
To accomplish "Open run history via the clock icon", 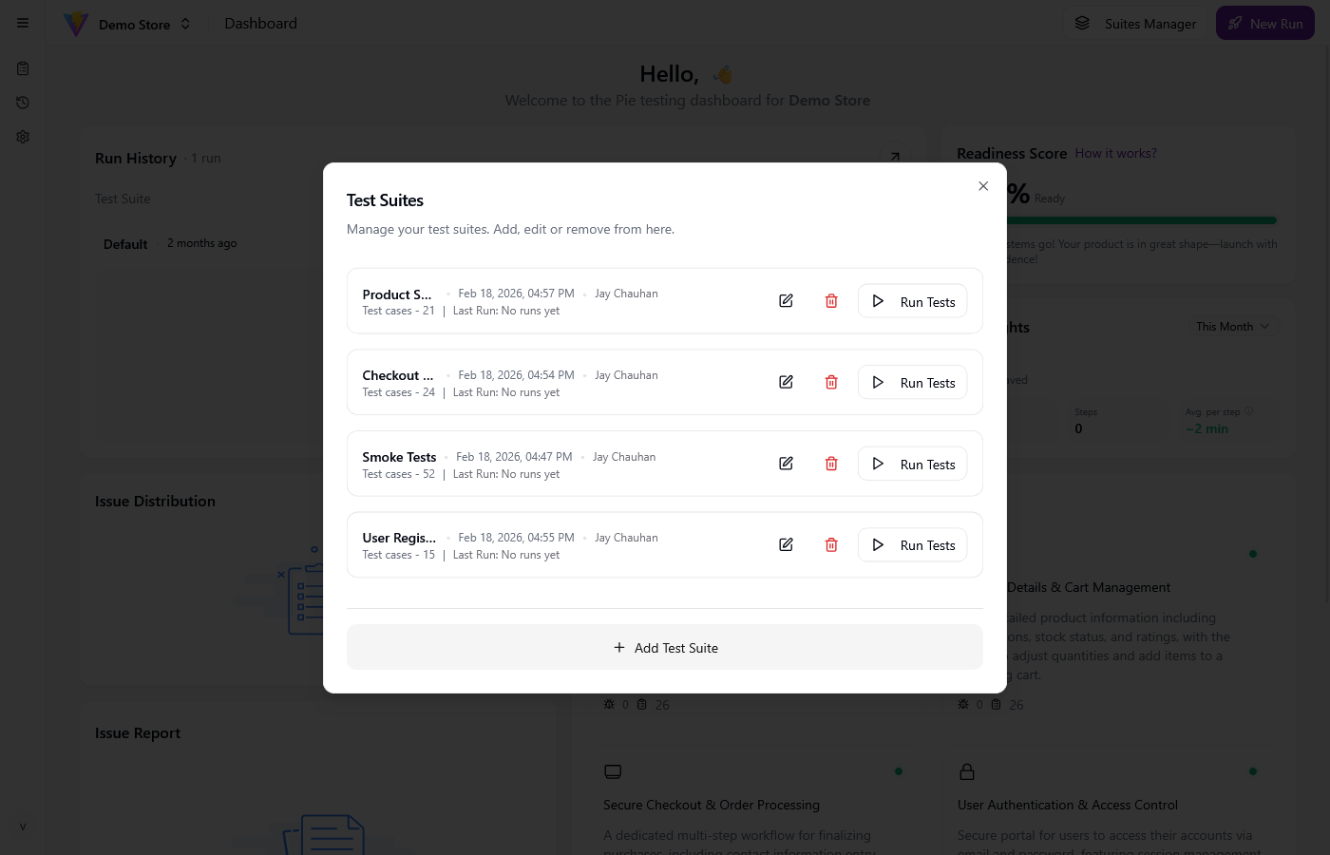I will coord(23,103).
